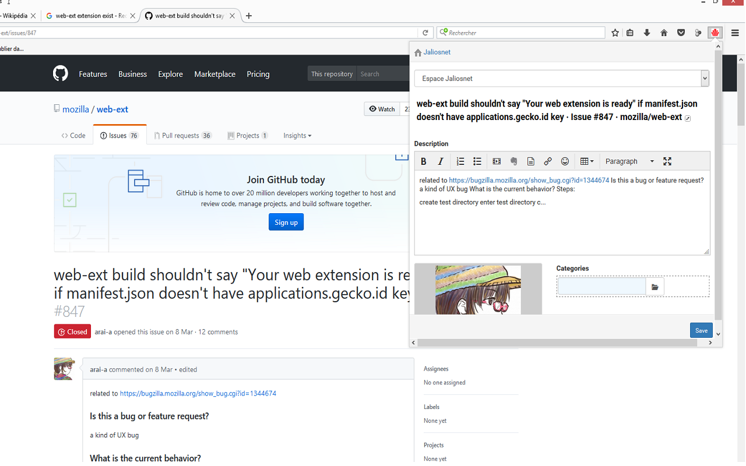Open the Code tab

click(x=73, y=136)
